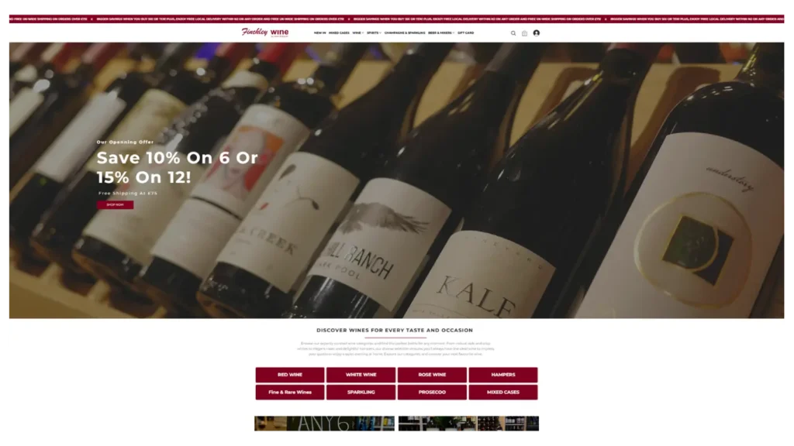Image resolution: width=794 pixels, height=446 pixels.
Task: Click the Red Wine category button
Action: point(290,375)
